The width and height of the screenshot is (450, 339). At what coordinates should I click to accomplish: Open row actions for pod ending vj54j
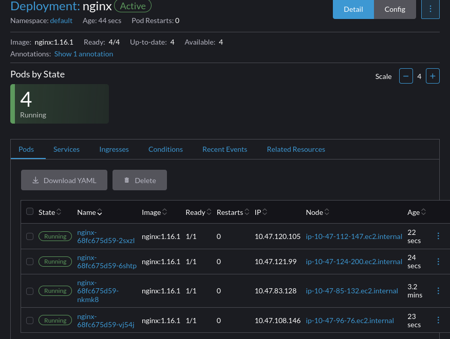pos(438,320)
